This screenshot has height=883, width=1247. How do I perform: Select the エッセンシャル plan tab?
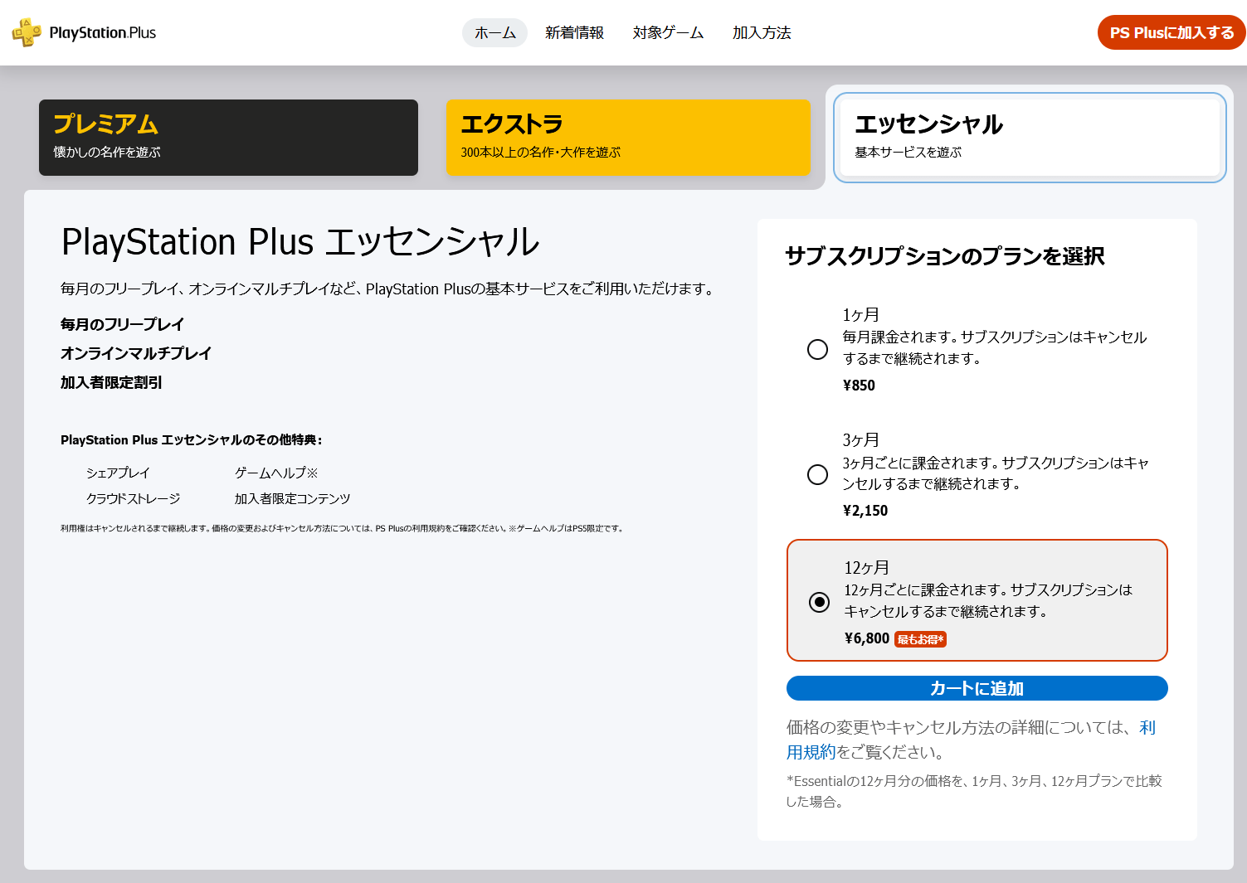pyautogui.click(x=1030, y=138)
